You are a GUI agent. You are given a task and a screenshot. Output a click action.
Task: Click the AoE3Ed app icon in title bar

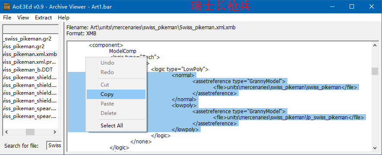[6, 6]
